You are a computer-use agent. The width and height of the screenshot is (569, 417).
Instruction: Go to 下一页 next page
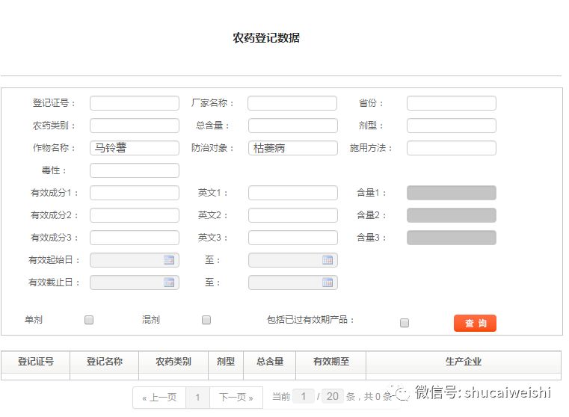pos(236,398)
